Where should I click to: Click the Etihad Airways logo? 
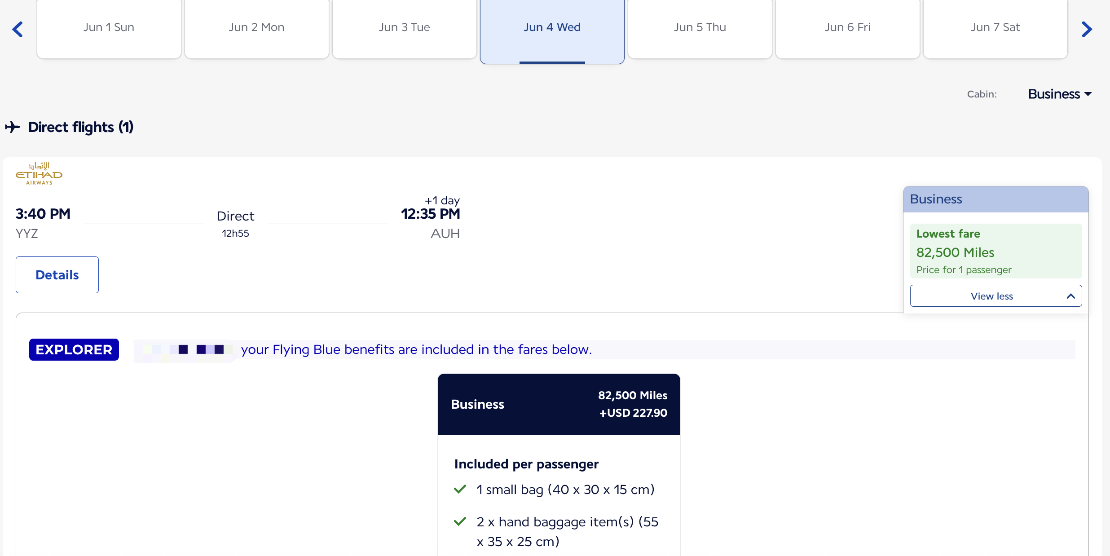point(39,173)
